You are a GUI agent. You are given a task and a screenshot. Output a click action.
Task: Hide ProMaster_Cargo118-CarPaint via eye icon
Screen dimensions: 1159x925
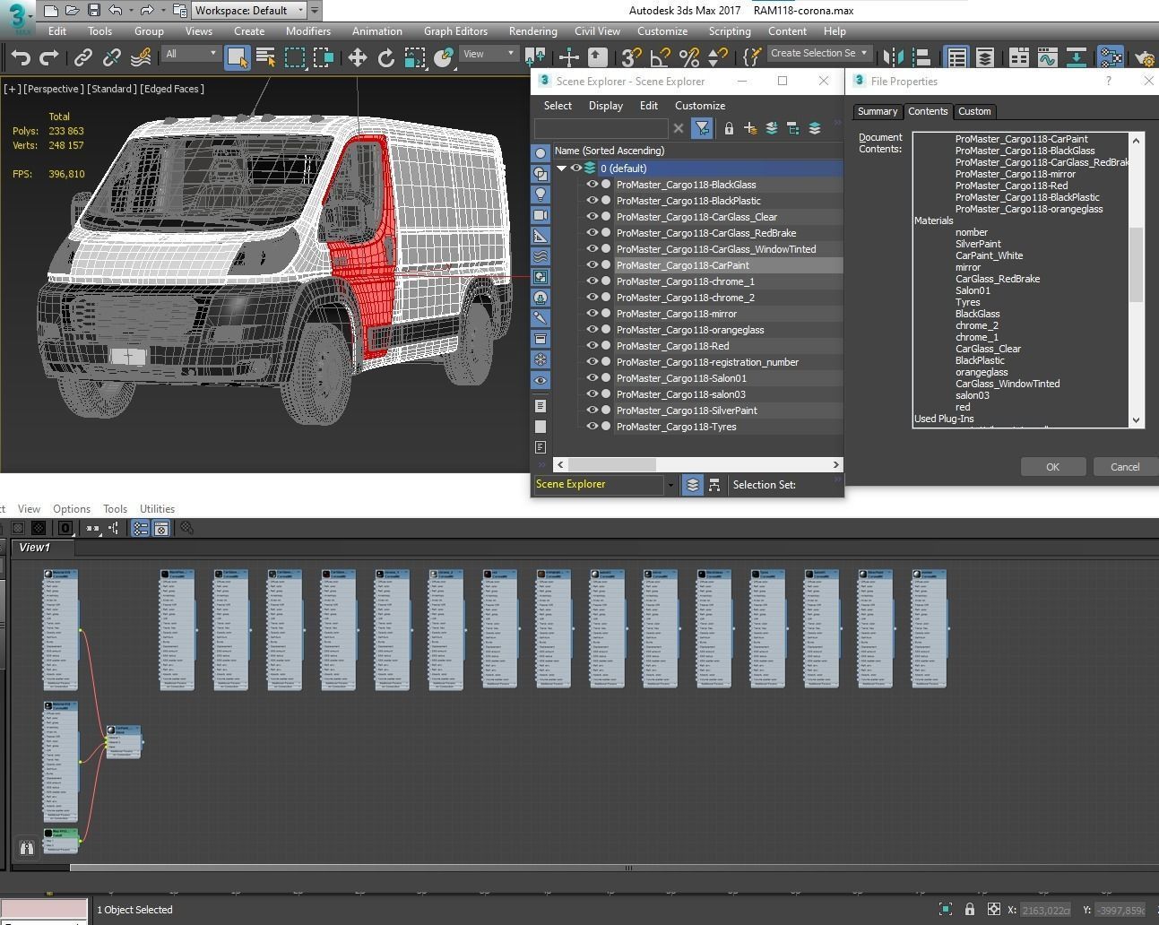tap(592, 264)
